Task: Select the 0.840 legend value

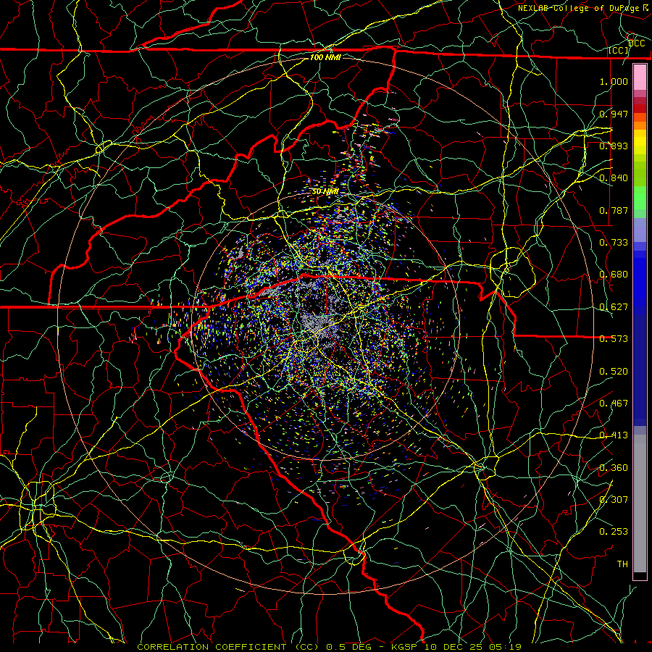Action: (x=614, y=178)
